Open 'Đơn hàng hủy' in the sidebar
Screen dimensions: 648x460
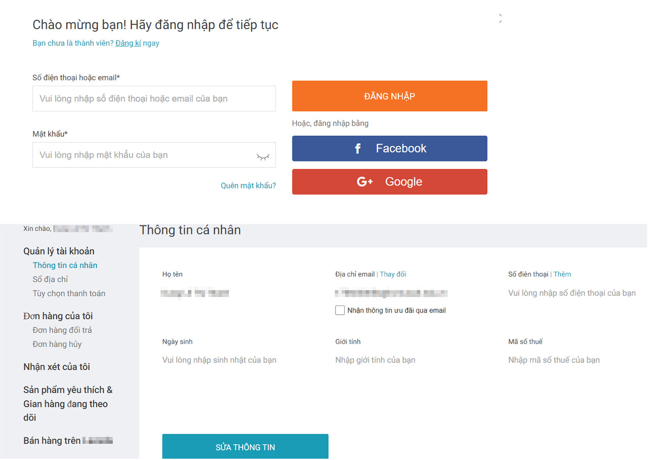tap(57, 344)
